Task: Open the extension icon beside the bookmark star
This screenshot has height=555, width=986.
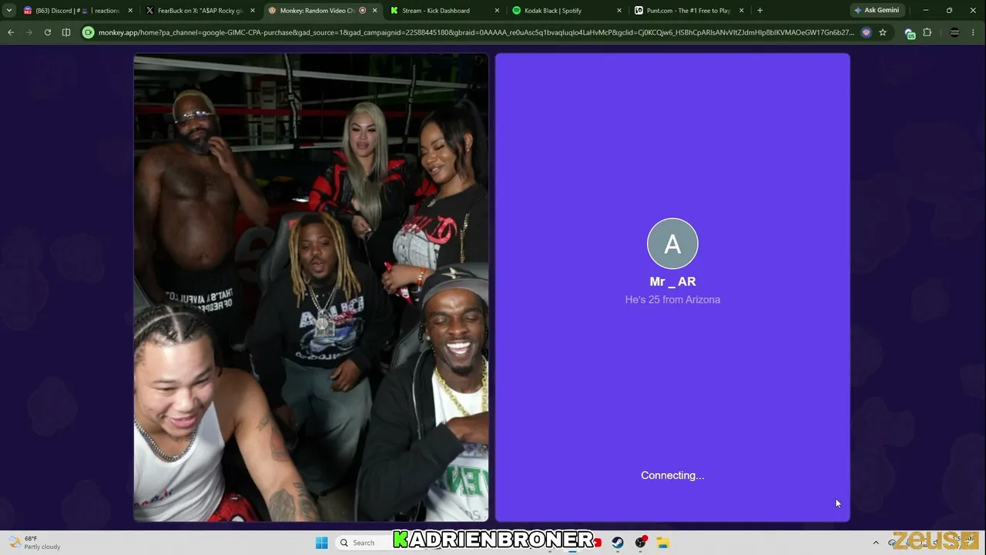Action: (867, 32)
